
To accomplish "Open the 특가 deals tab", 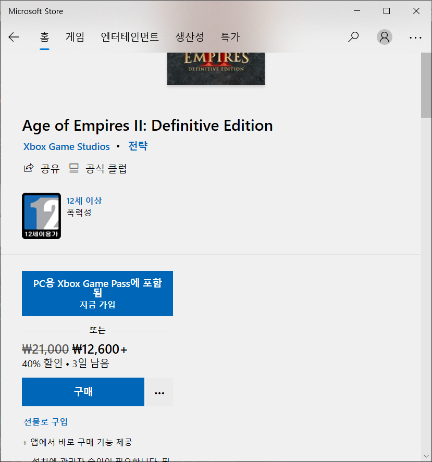I will pos(230,37).
